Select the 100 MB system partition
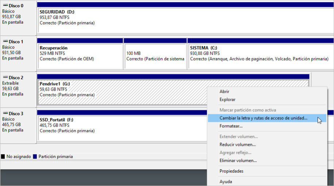Viewport: 334px width, 186px height. pos(155,56)
